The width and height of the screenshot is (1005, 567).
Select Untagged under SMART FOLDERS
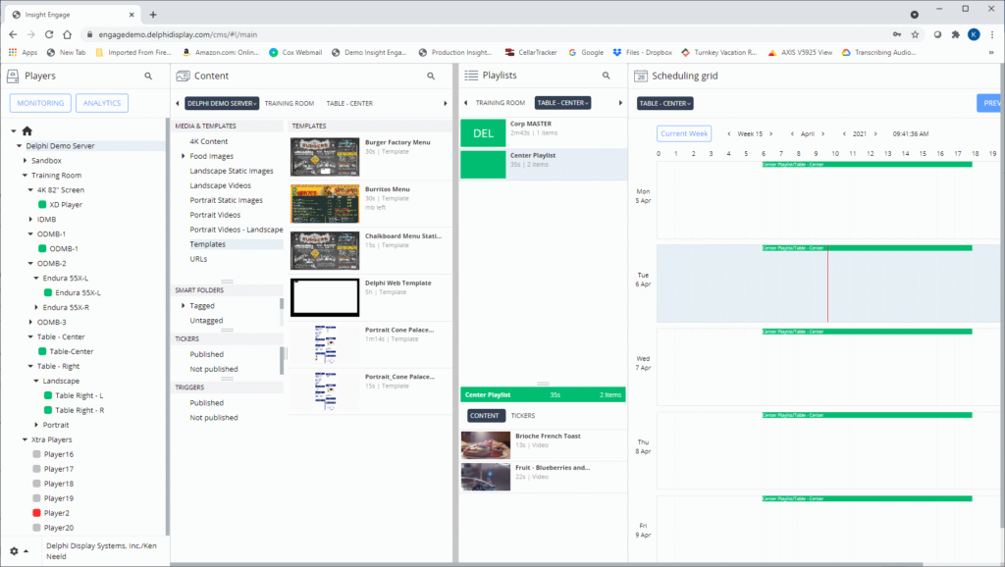[206, 319]
